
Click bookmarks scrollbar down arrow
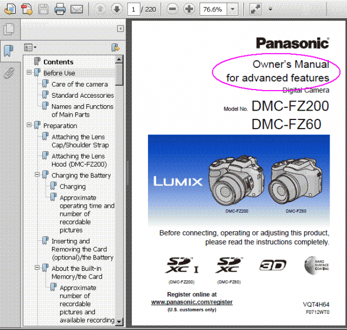(119, 321)
